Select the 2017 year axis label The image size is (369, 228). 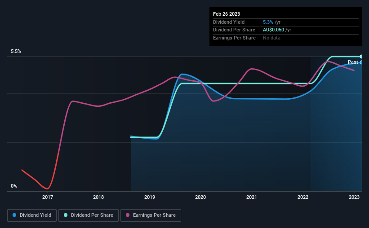pos(48,197)
